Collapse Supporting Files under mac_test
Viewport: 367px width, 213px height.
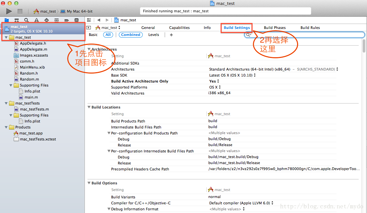(x=11, y=85)
